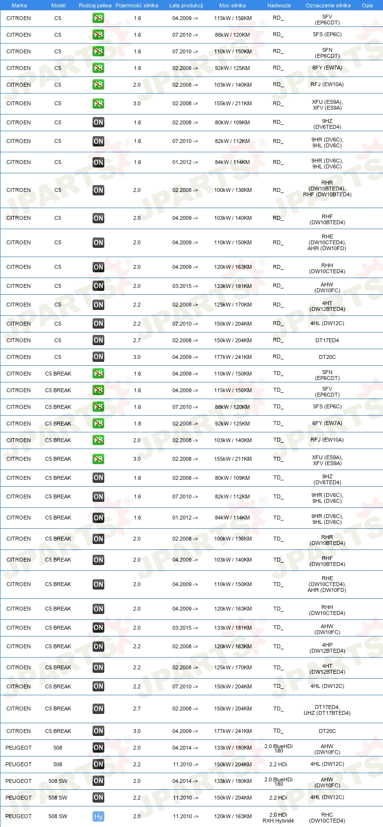Click the "2.0 HDi RXH Hybrid4" body cell
The width and height of the screenshot is (383, 827).
(x=278, y=818)
